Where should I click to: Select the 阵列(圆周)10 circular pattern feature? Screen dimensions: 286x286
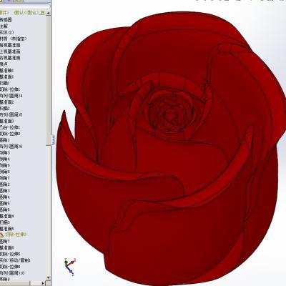(12, 273)
